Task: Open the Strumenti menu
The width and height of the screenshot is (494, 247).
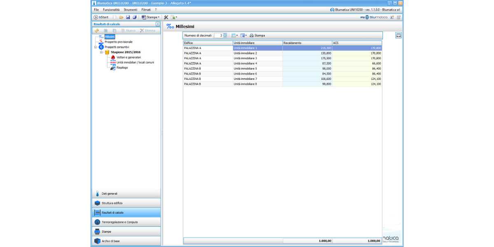Action: pos(130,9)
